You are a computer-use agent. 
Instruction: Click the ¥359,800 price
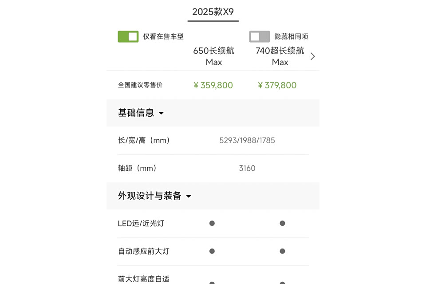213,85
